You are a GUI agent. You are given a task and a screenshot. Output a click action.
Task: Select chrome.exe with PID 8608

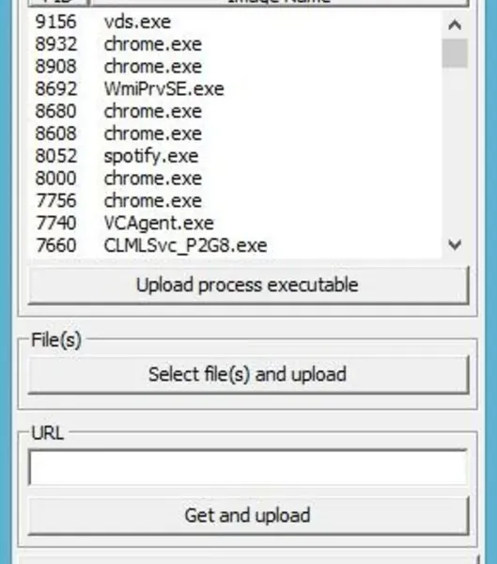click(235, 133)
